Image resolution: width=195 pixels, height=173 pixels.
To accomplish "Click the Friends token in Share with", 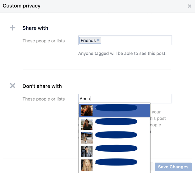I will pos(90,40).
